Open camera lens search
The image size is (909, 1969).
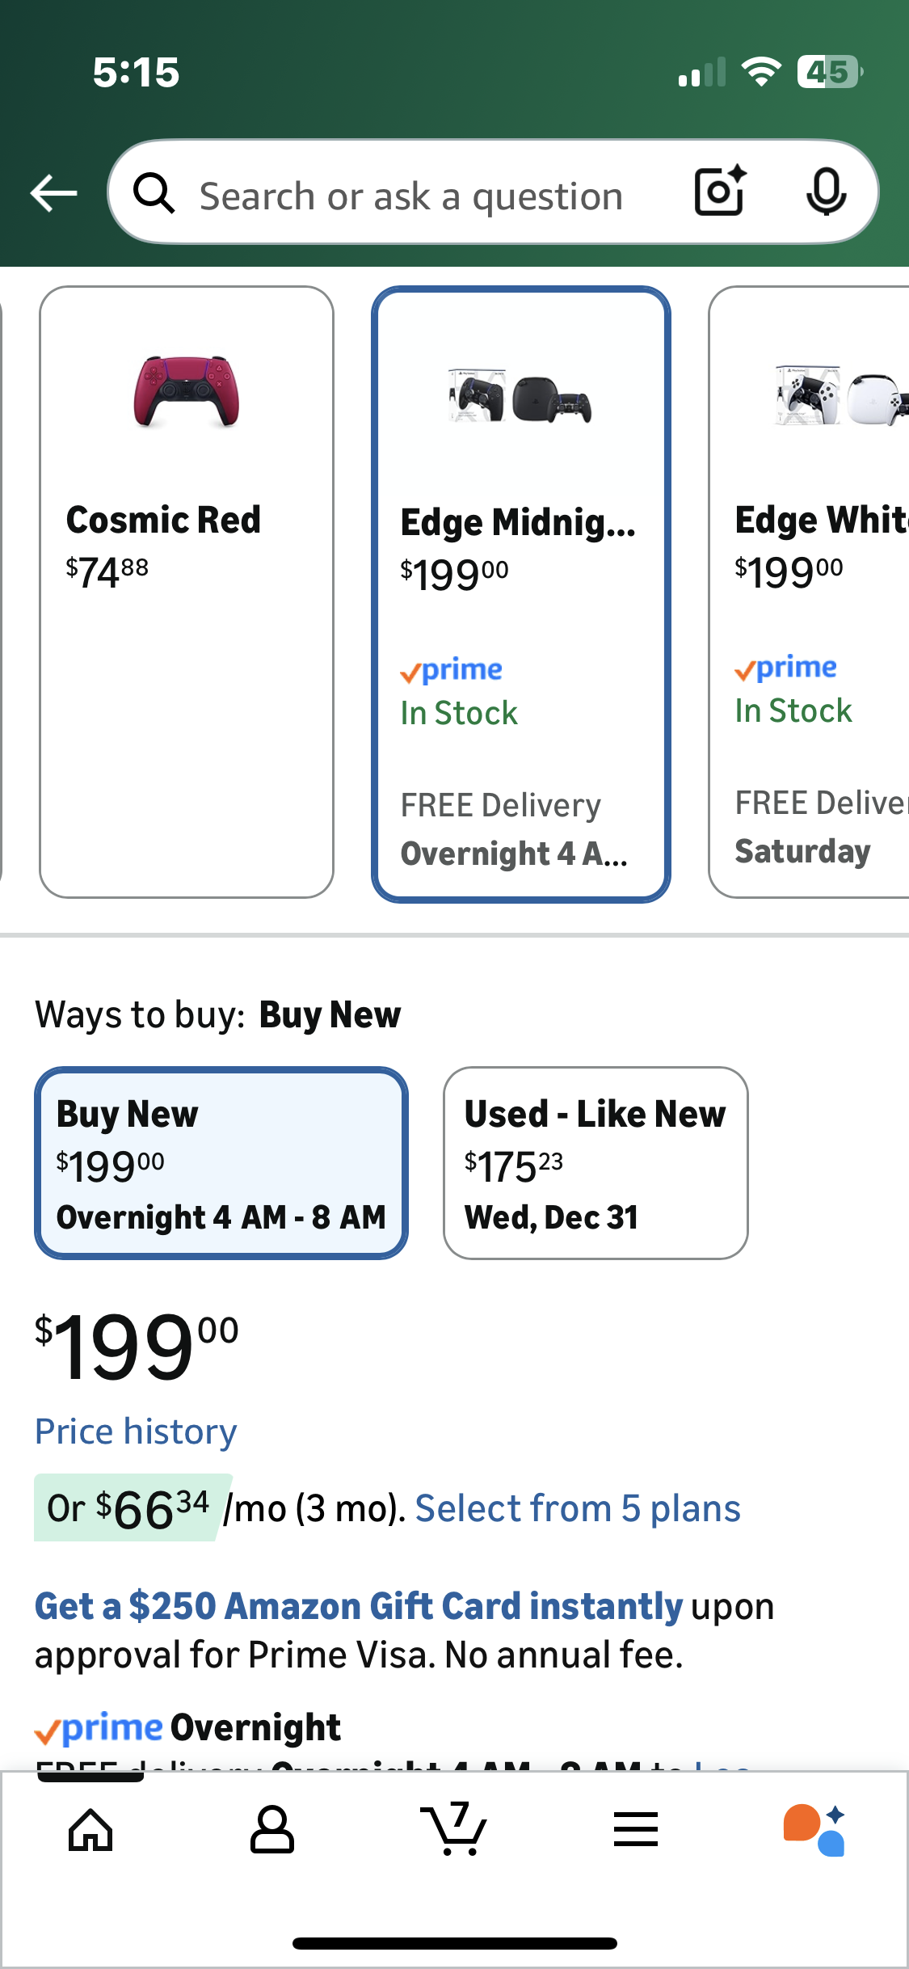point(719,192)
